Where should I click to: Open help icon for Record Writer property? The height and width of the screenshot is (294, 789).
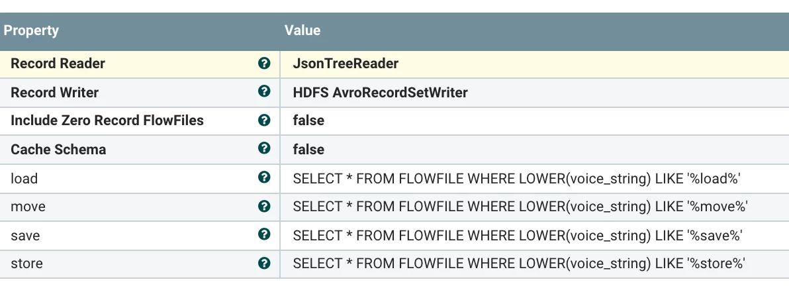tap(263, 91)
